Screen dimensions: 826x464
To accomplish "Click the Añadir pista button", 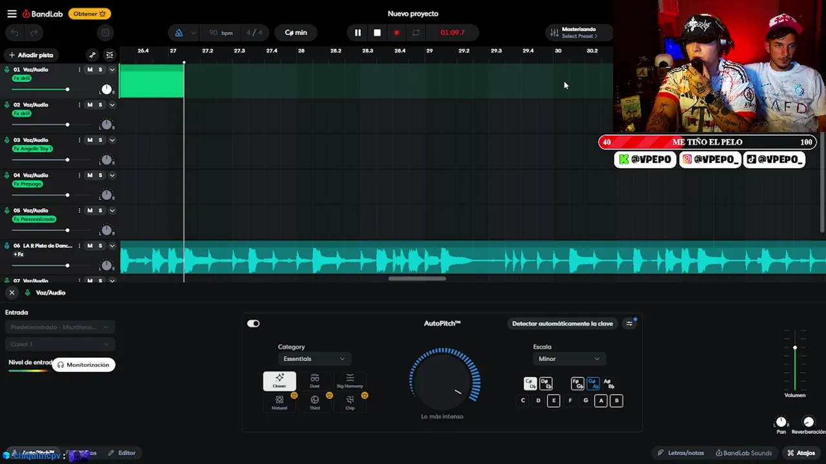I will pyautogui.click(x=31, y=55).
